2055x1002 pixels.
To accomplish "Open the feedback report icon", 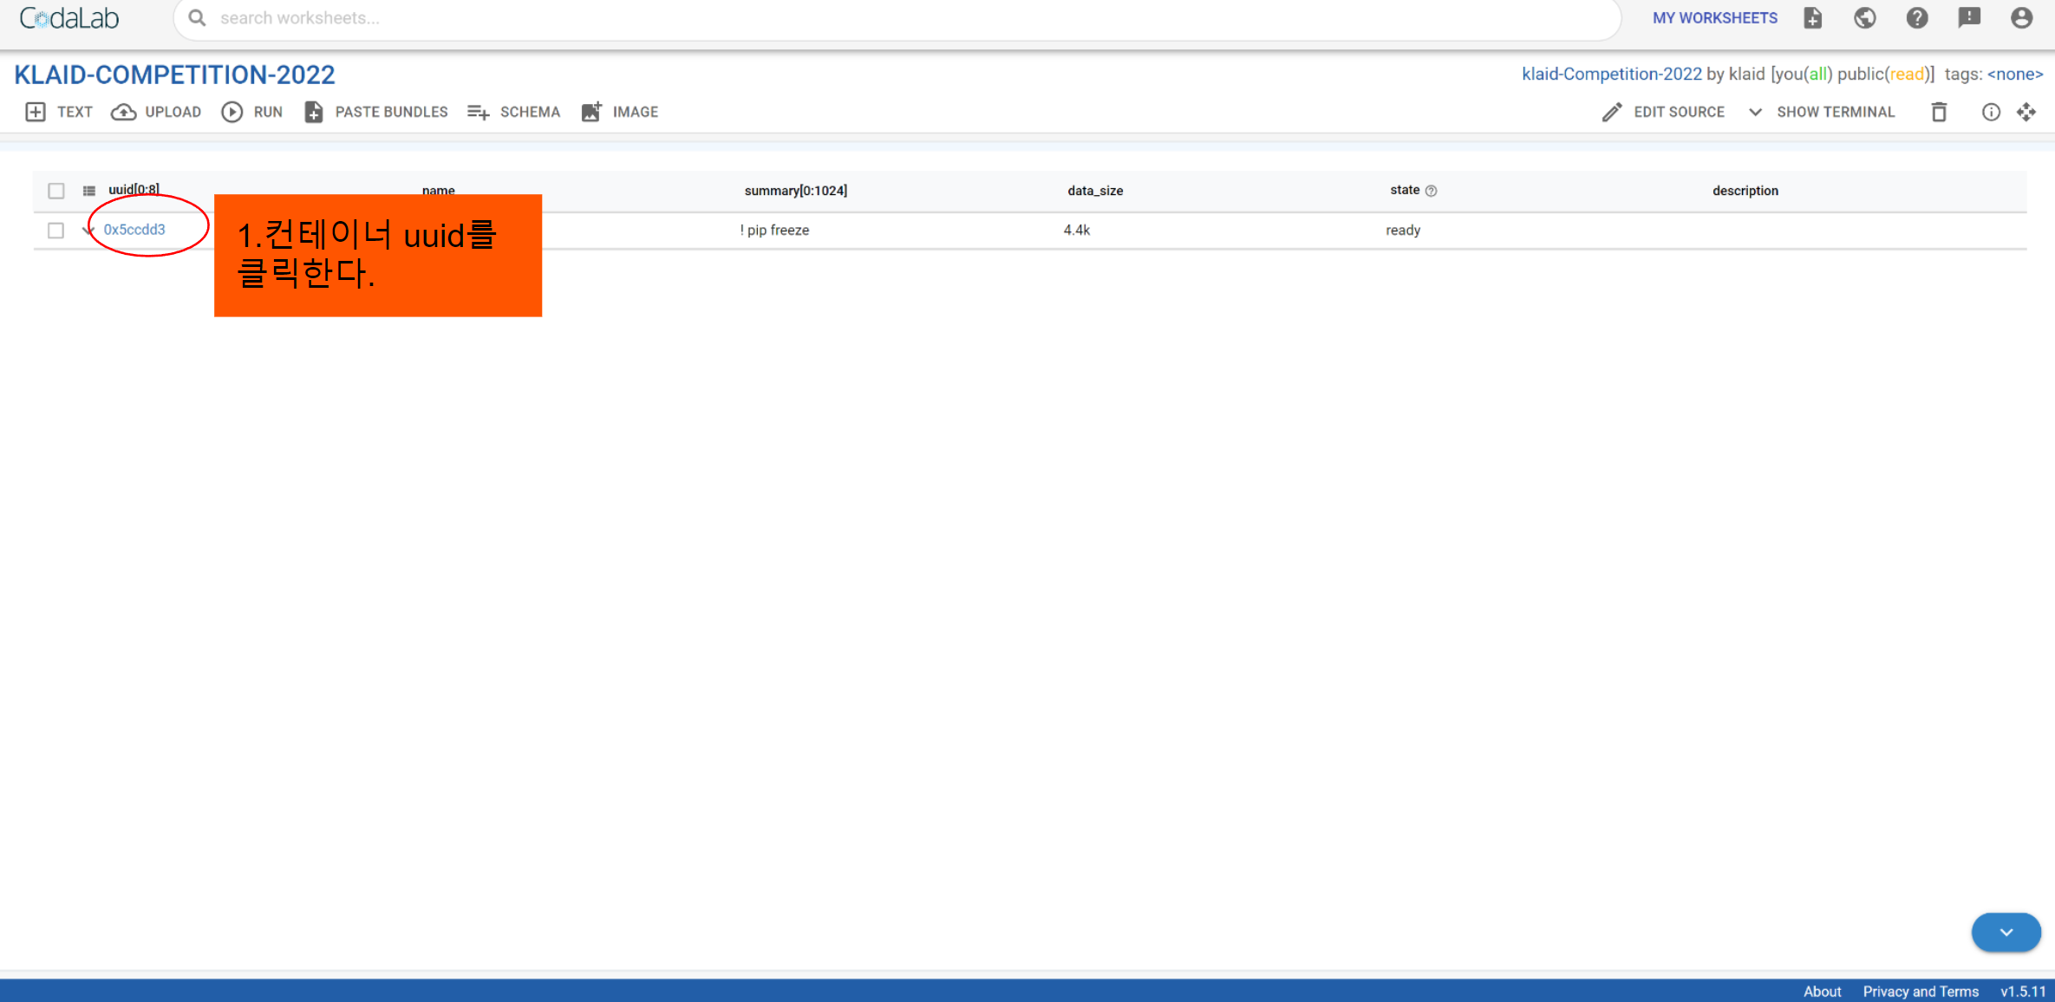I will tap(1969, 18).
